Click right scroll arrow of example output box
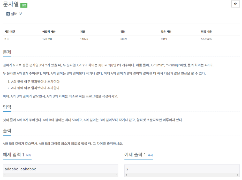The width and height of the screenshot is (242, 180). point(238,175)
